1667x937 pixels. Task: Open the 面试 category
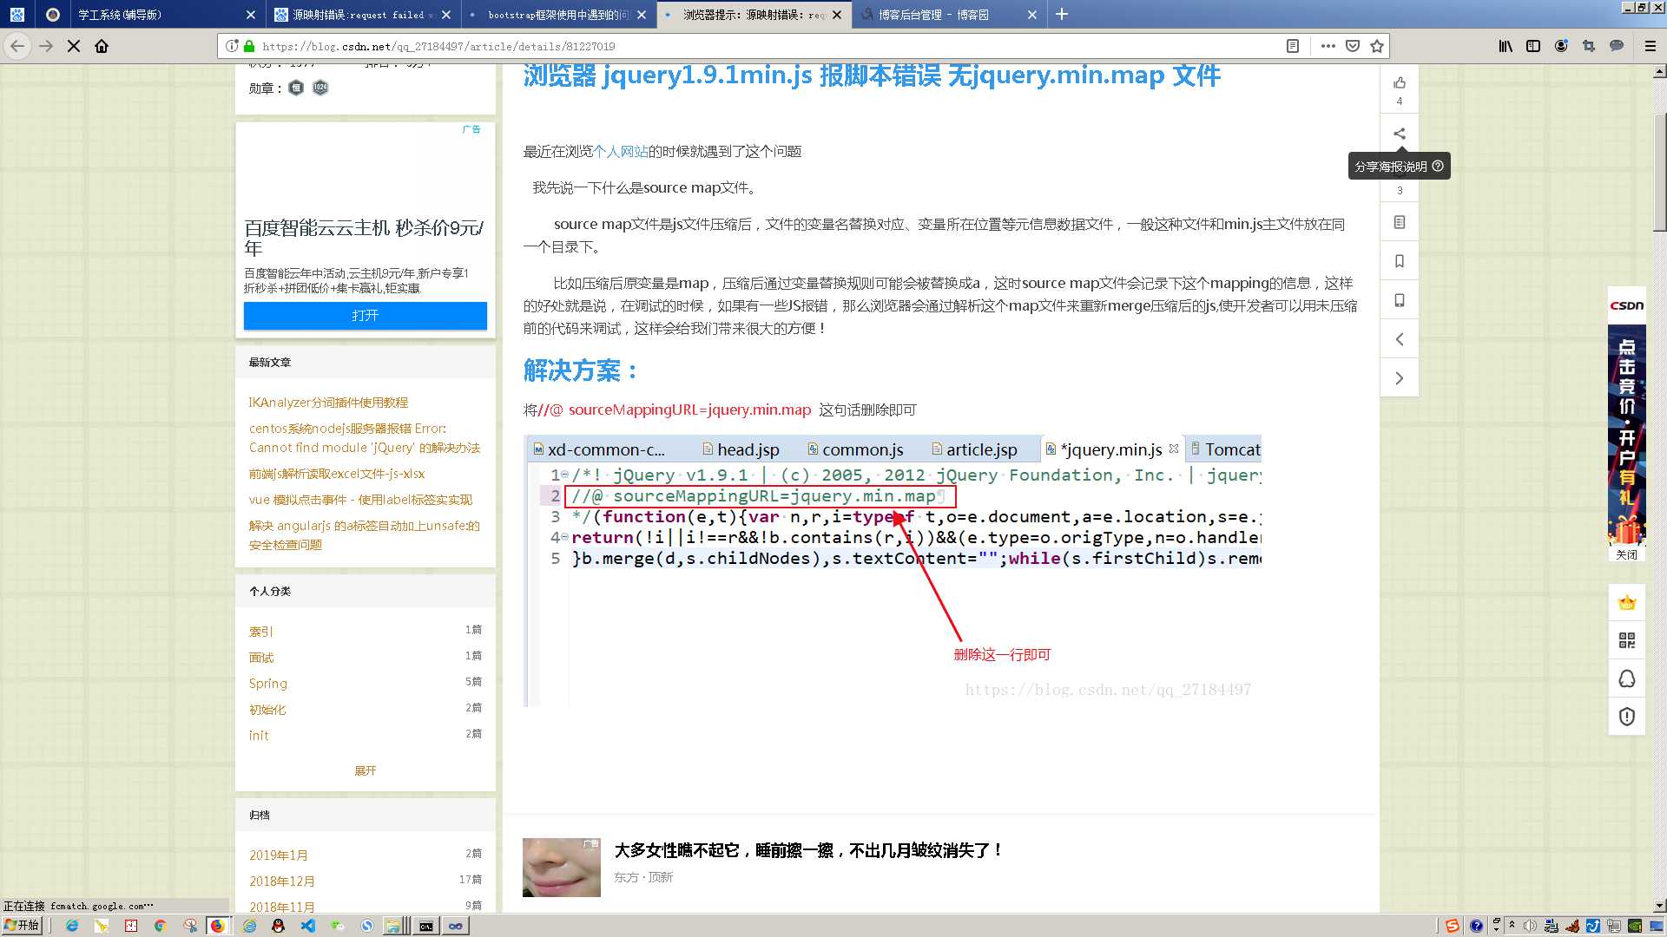(260, 658)
